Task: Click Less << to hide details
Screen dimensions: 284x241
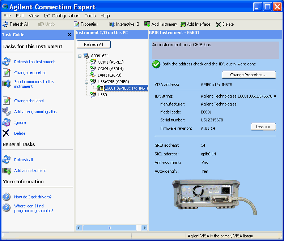Action: tap(263, 127)
